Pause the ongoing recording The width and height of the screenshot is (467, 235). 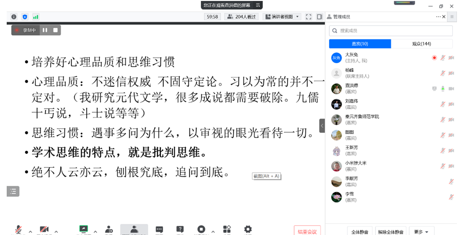click(45, 30)
